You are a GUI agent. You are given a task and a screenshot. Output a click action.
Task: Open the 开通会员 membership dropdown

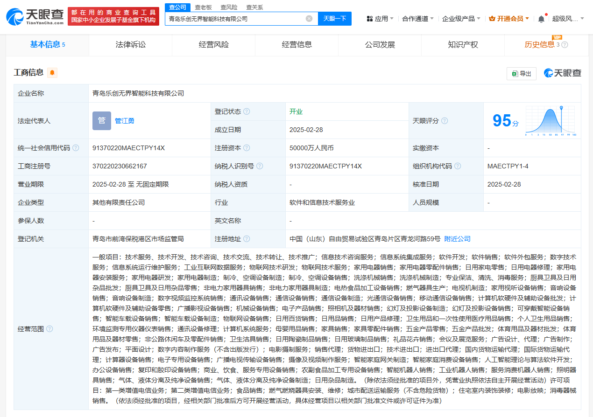coord(509,19)
